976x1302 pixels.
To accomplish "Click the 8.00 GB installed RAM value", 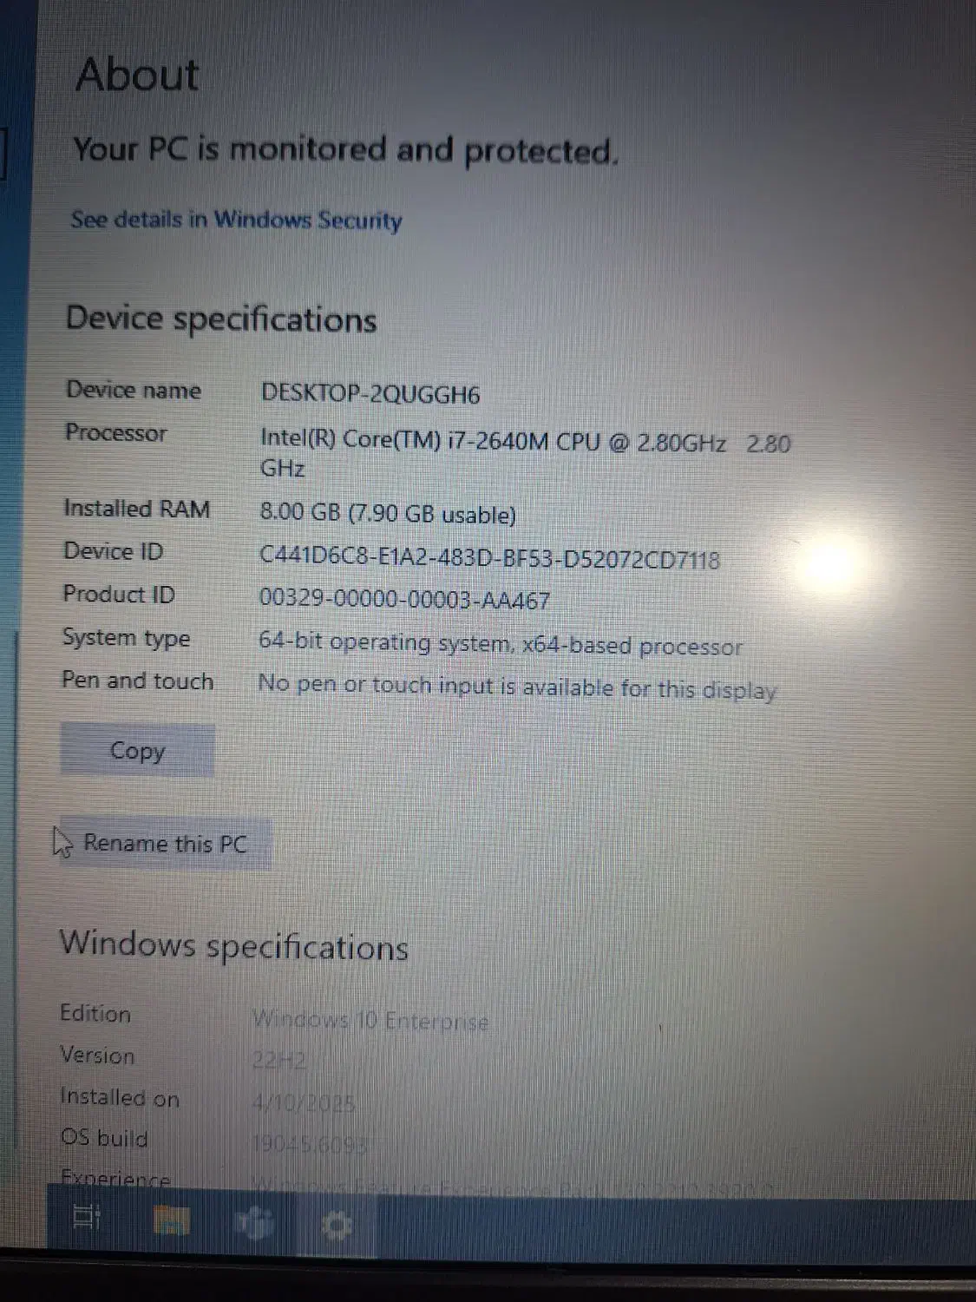I will (x=388, y=513).
